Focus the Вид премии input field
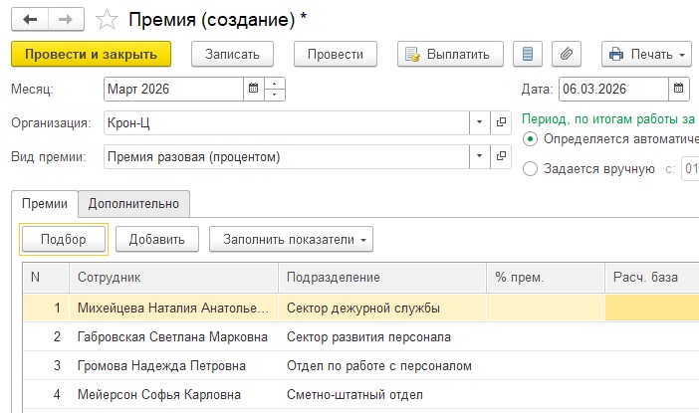 pos(287,156)
